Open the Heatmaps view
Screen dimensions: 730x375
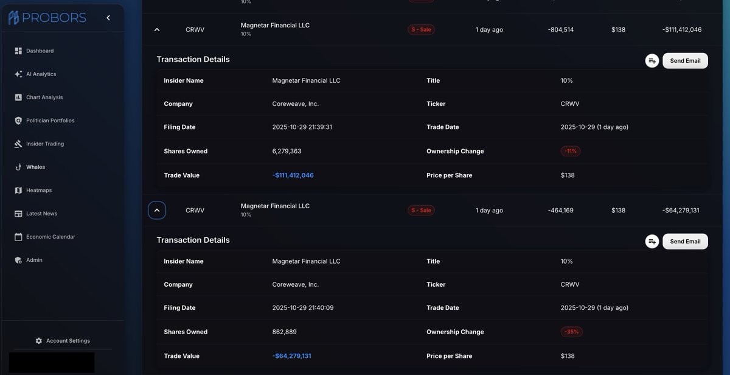[x=19, y=189]
